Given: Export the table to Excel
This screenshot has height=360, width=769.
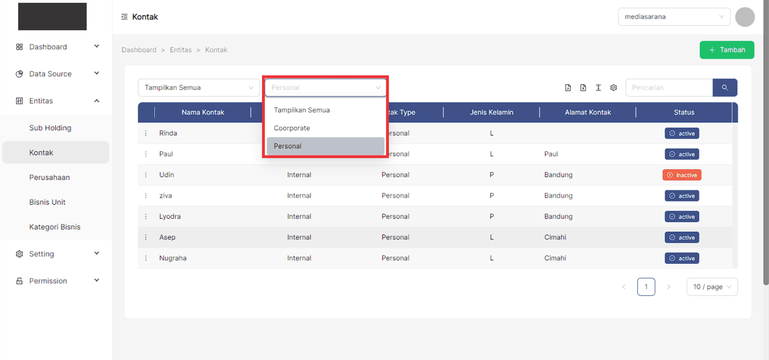Looking at the screenshot, I should point(583,88).
